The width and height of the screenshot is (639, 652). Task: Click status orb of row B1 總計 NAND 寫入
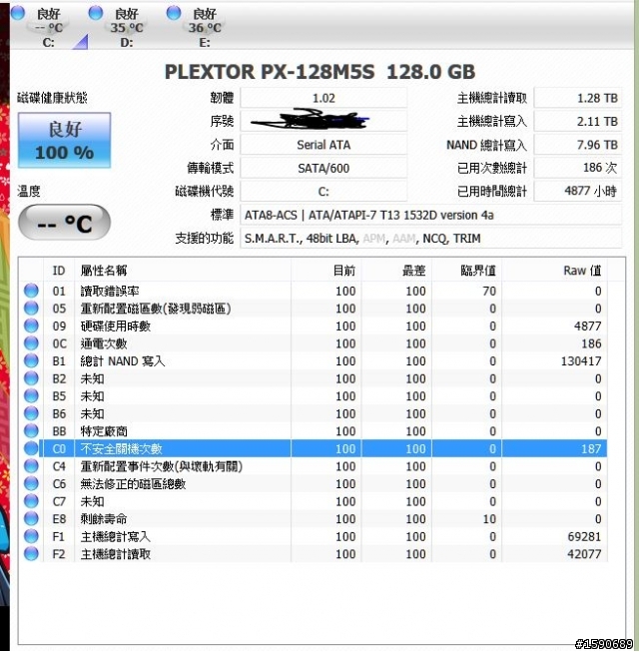coord(31,360)
